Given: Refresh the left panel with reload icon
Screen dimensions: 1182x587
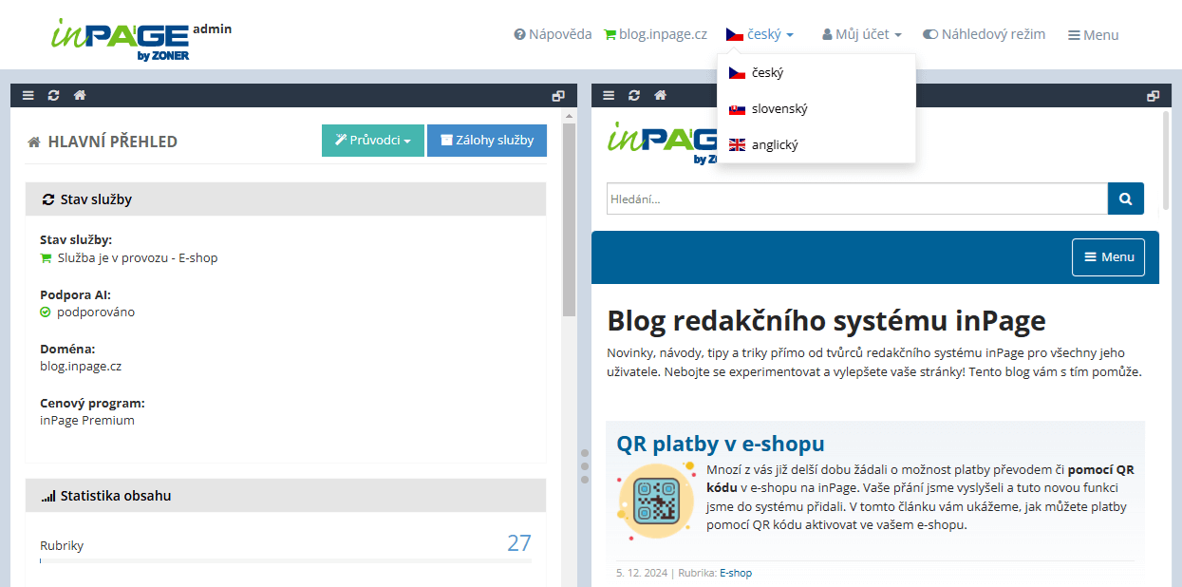Looking at the screenshot, I should [x=53, y=95].
